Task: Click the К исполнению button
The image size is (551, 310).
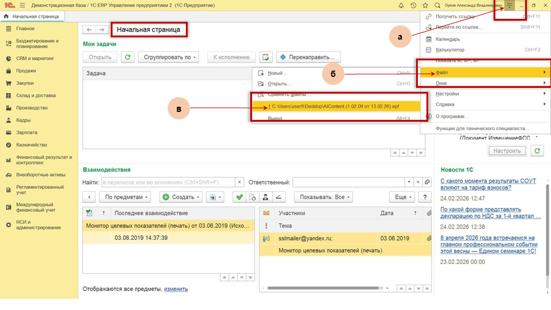Action: tap(231, 57)
